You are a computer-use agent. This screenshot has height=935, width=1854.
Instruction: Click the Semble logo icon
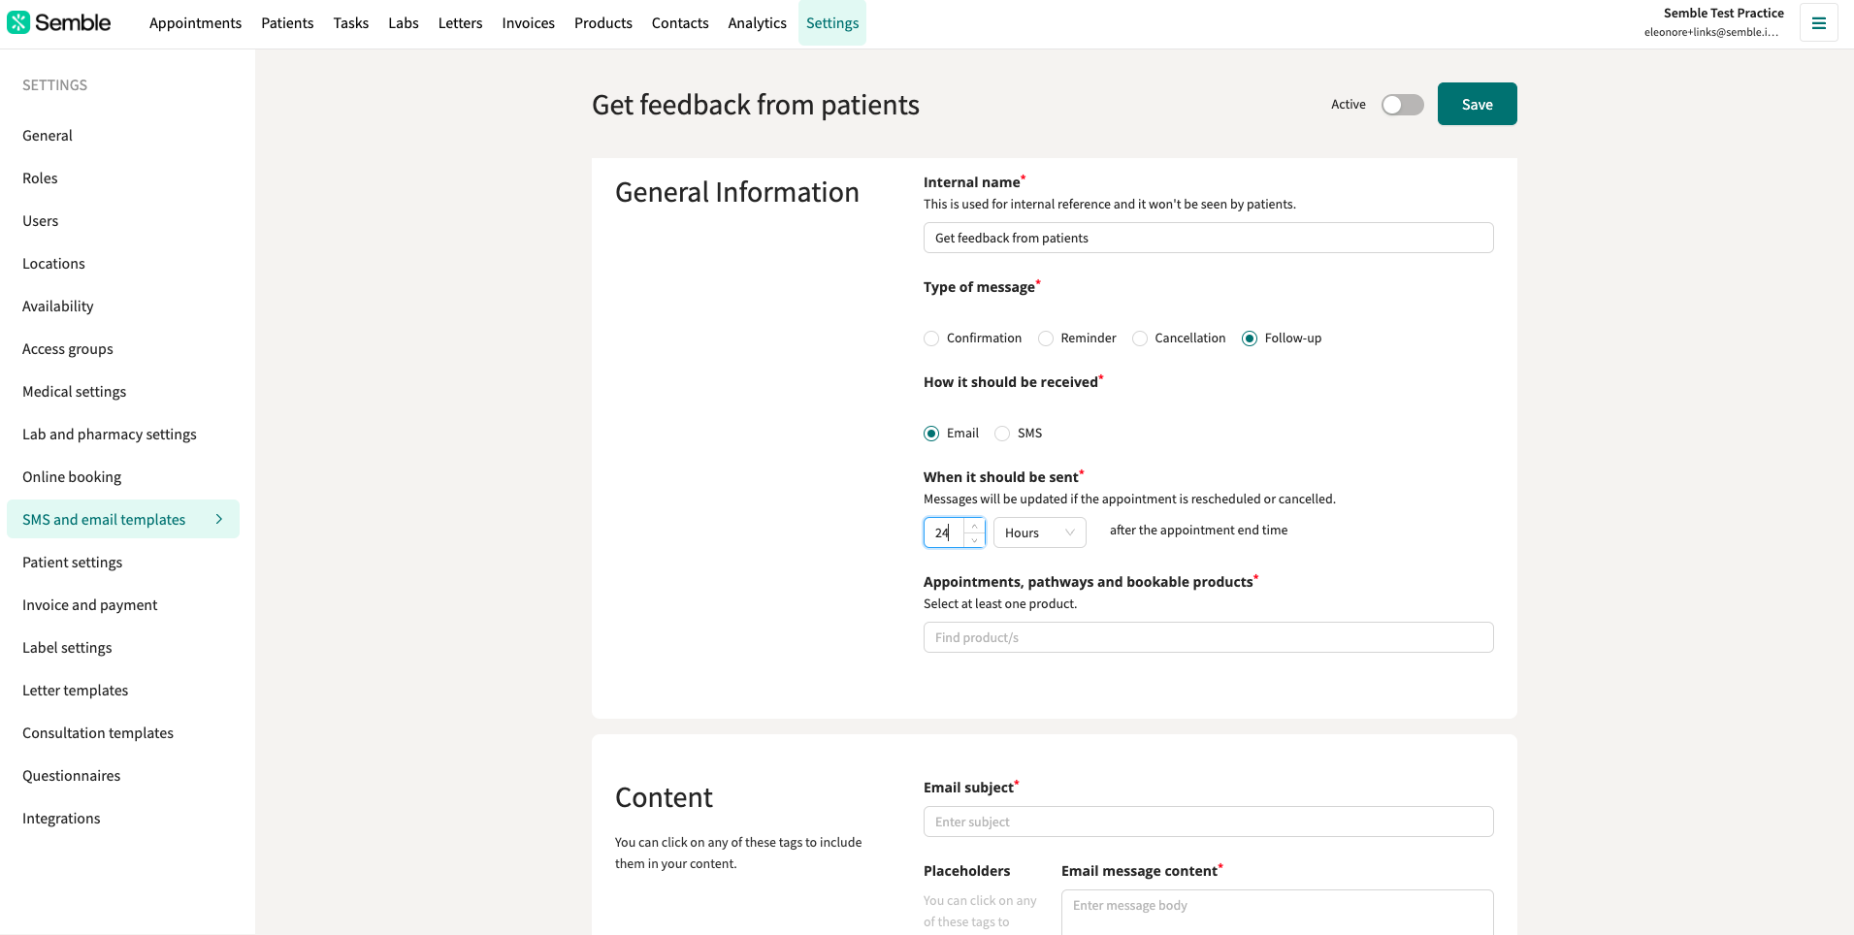point(18,22)
